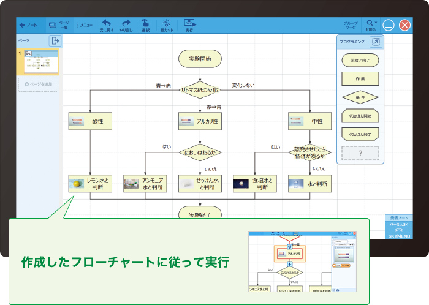429x305 pixels.
Task: Select the 食塩水と判断 box
Action: tap(255, 184)
